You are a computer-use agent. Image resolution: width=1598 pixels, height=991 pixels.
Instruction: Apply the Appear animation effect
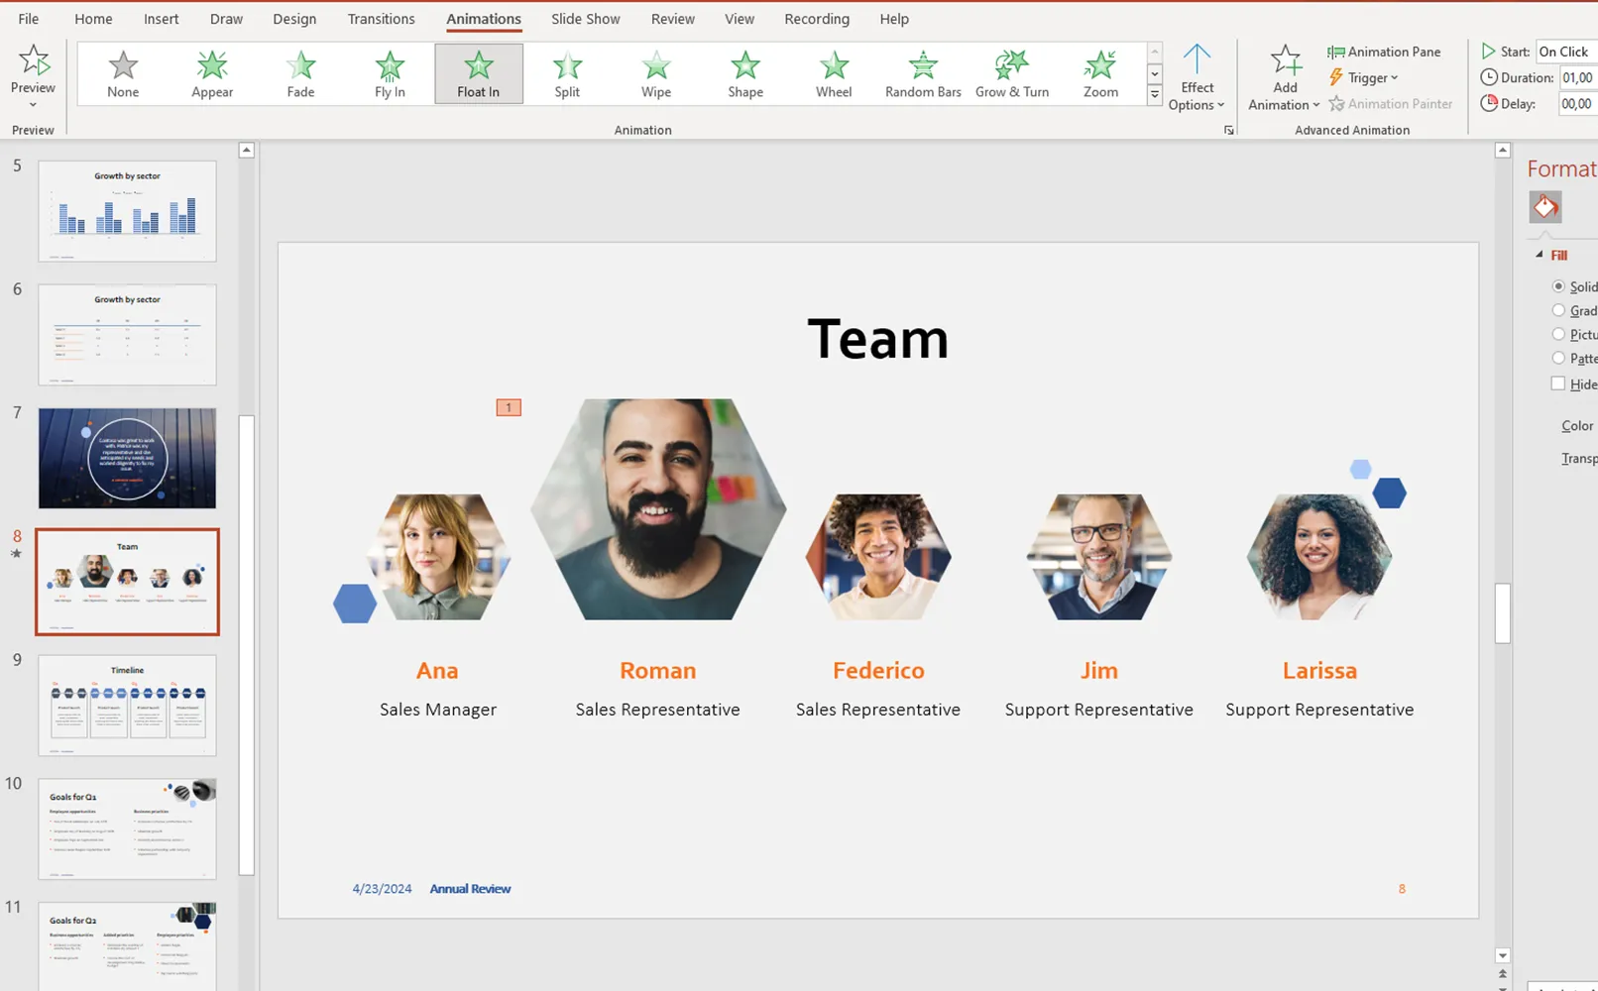[x=212, y=74]
